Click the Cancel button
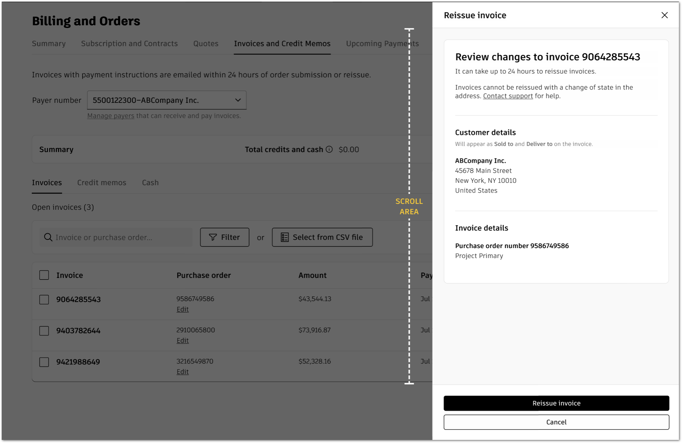The width and height of the screenshot is (682, 443). [x=556, y=422]
